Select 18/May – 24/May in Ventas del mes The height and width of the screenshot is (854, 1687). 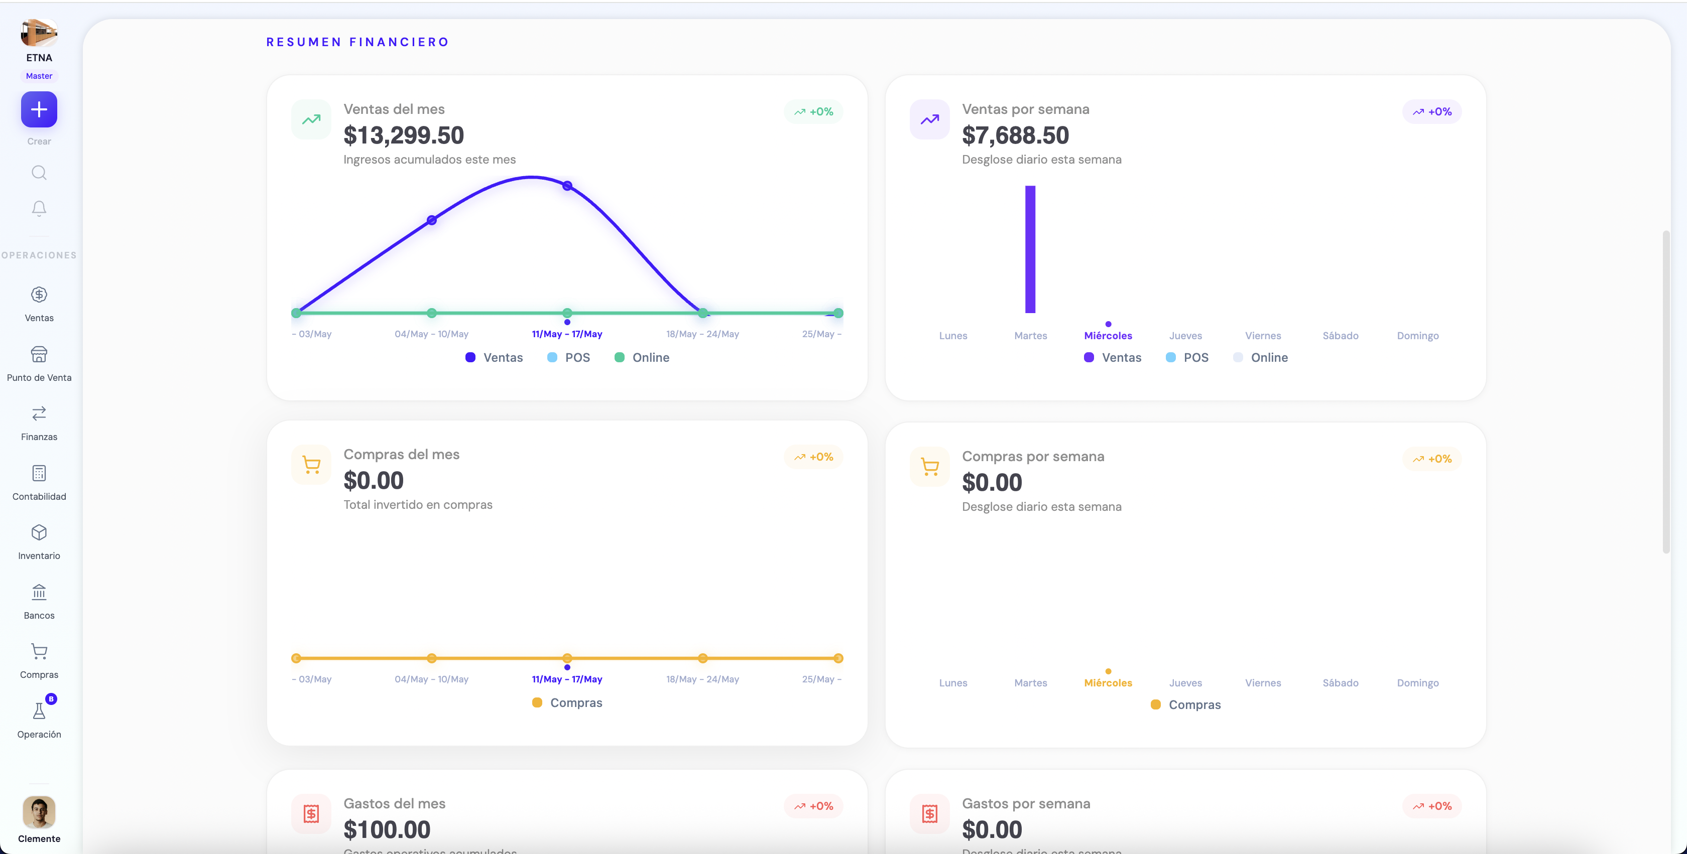pyautogui.click(x=703, y=334)
